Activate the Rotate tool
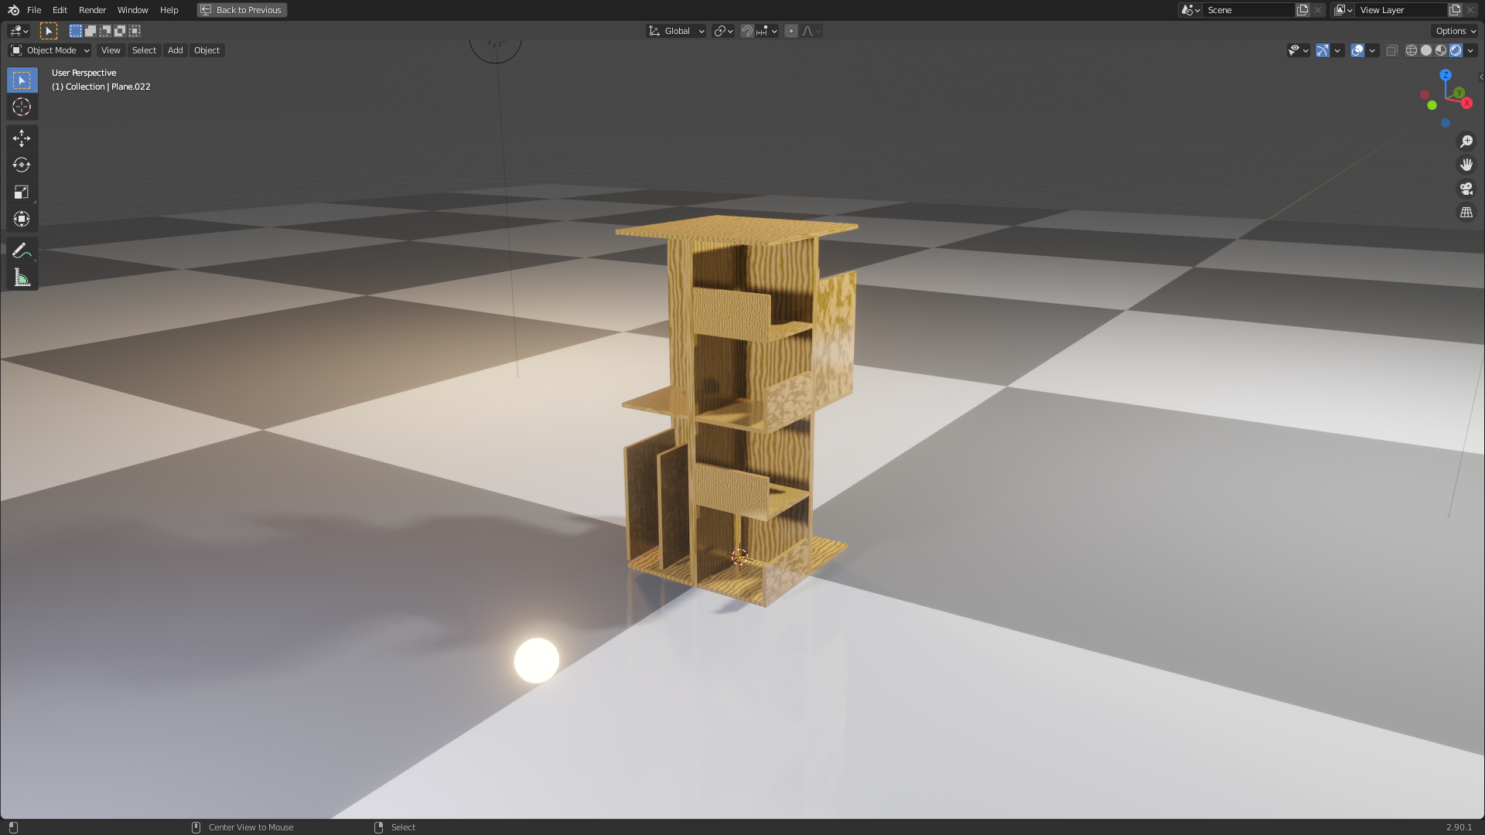Image resolution: width=1485 pixels, height=835 pixels. (x=22, y=165)
